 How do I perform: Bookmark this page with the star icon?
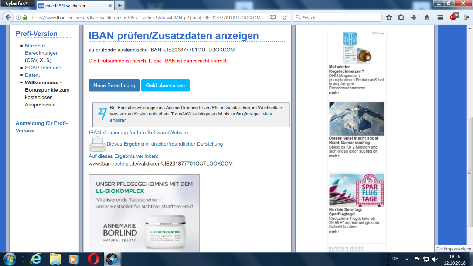(389, 17)
